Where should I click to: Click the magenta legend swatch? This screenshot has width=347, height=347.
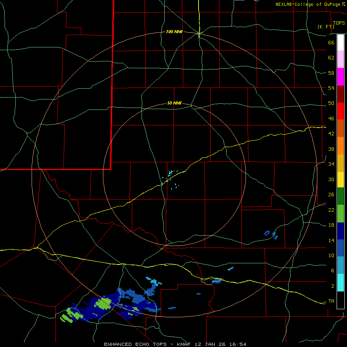click(x=340, y=77)
